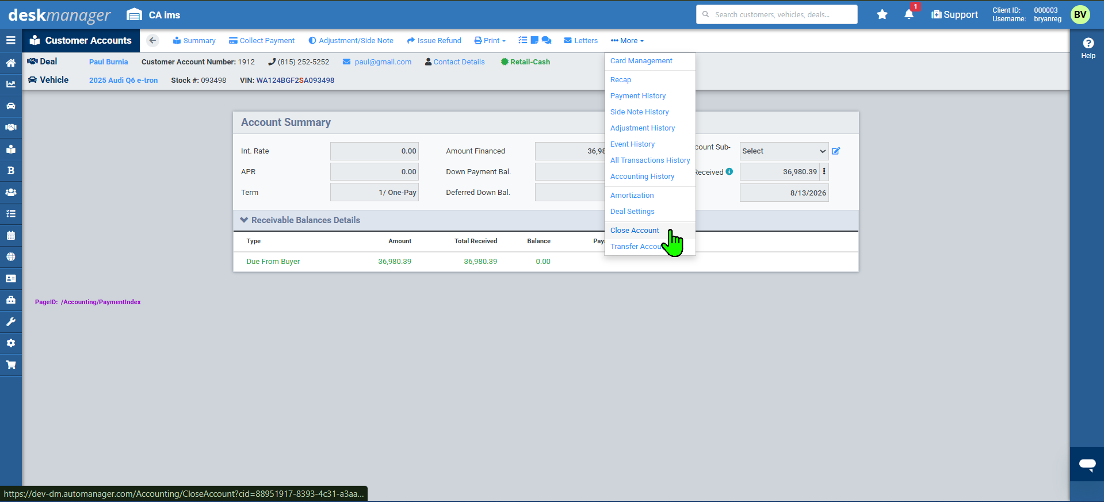
Task: Open Event History
Action: coord(632,144)
